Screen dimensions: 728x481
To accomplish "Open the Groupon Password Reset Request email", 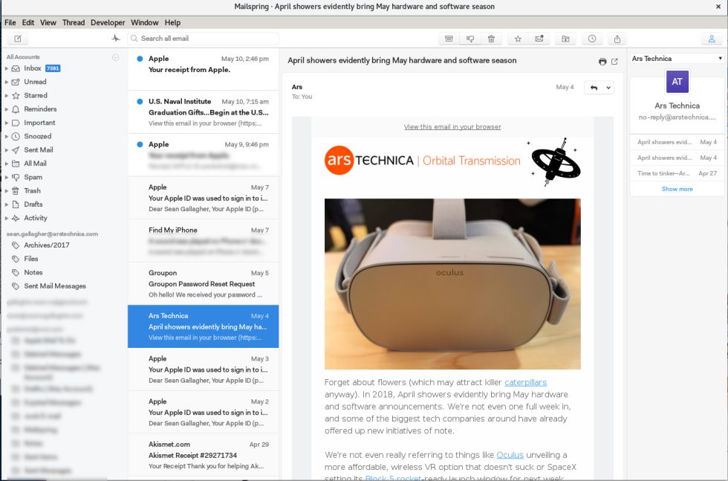I will (x=204, y=283).
